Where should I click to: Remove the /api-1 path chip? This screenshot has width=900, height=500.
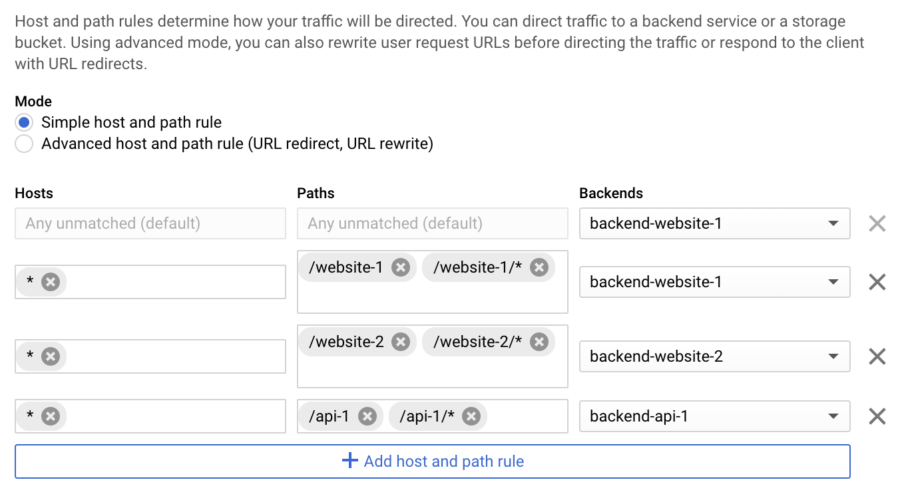pyautogui.click(x=367, y=416)
